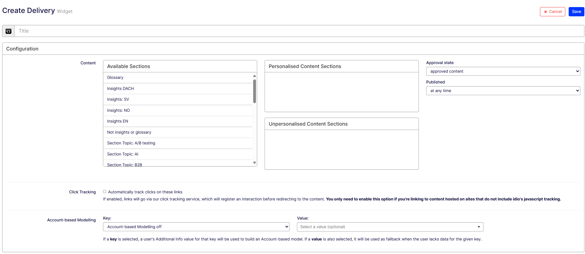Image resolution: width=585 pixels, height=254 pixels.
Task: Select Not insights or glossary section
Action: pyautogui.click(x=178, y=132)
